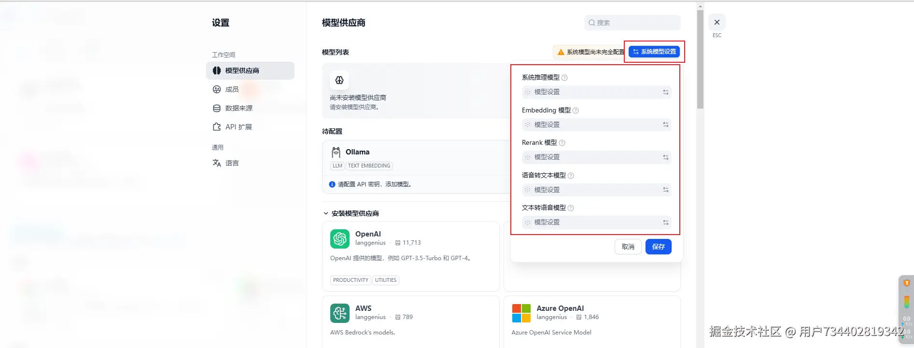Screen dimensions: 914x348
Task: Open the 语音转文本模型 dropdown
Action: click(x=596, y=190)
